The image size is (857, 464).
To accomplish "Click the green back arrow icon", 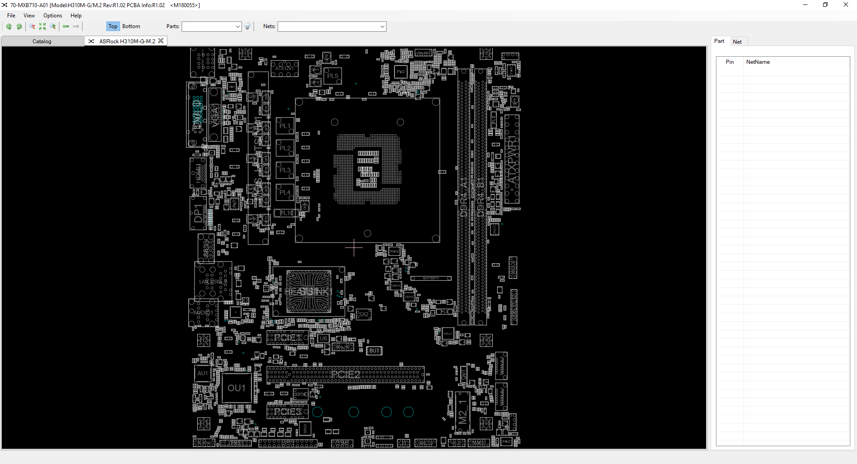I will click(66, 27).
